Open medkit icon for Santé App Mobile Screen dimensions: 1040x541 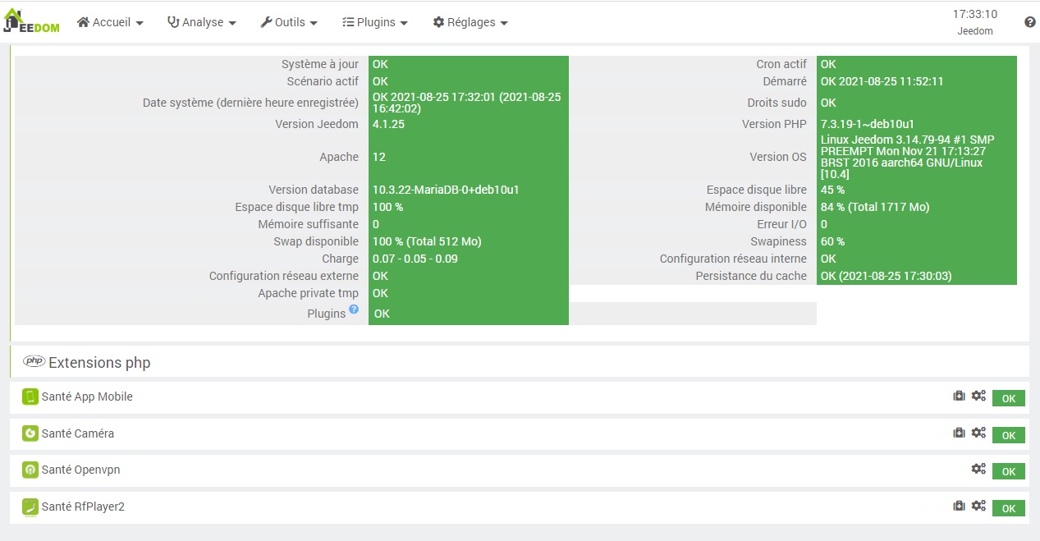pos(959,396)
